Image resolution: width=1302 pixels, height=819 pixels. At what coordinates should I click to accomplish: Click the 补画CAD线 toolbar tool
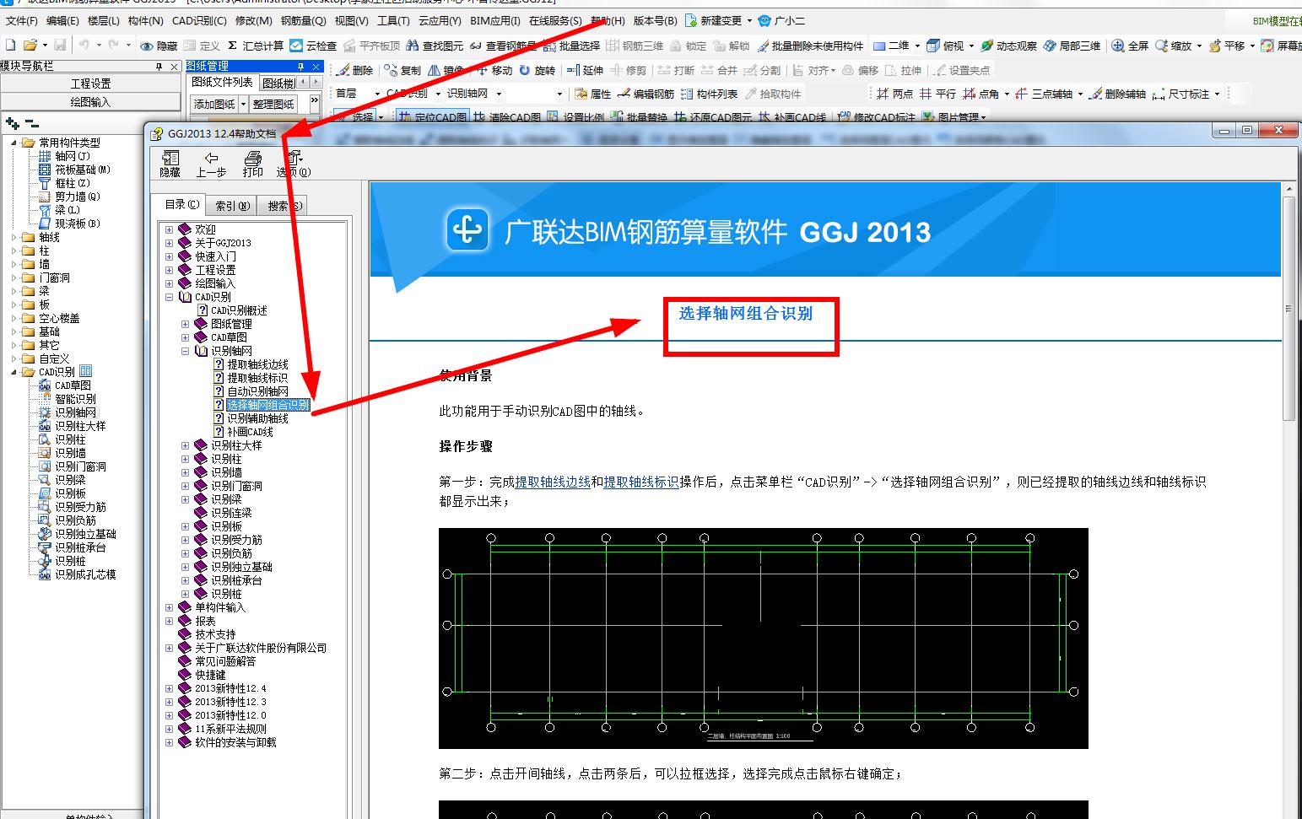click(x=792, y=117)
